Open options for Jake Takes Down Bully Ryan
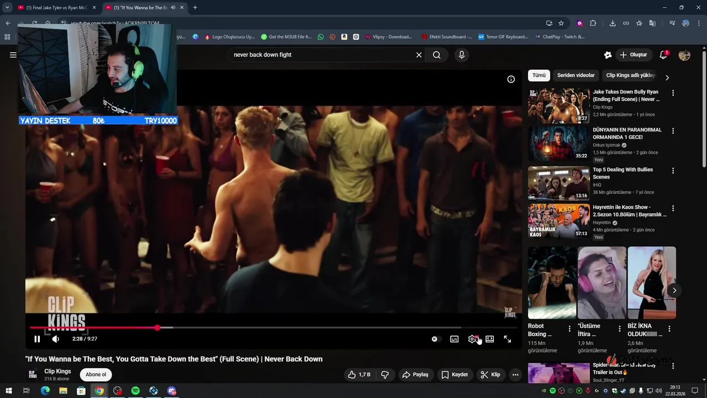Image resolution: width=707 pixels, height=398 pixels. pos(673,93)
